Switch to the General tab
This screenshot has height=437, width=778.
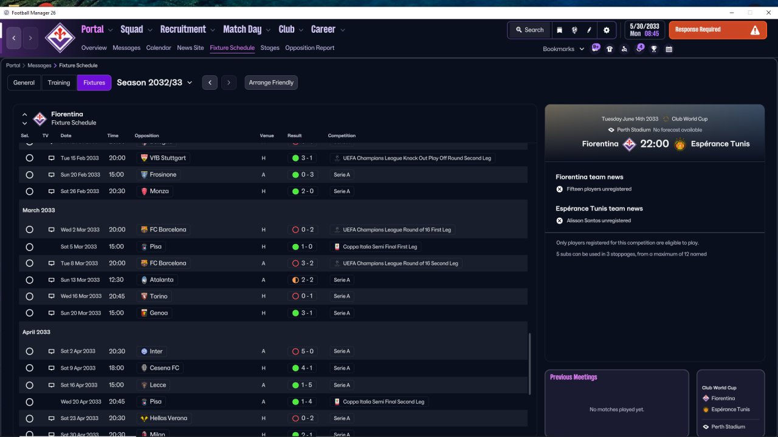pos(24,83)
